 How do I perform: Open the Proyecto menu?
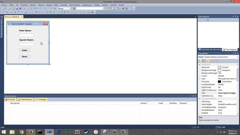click(24, 5)
